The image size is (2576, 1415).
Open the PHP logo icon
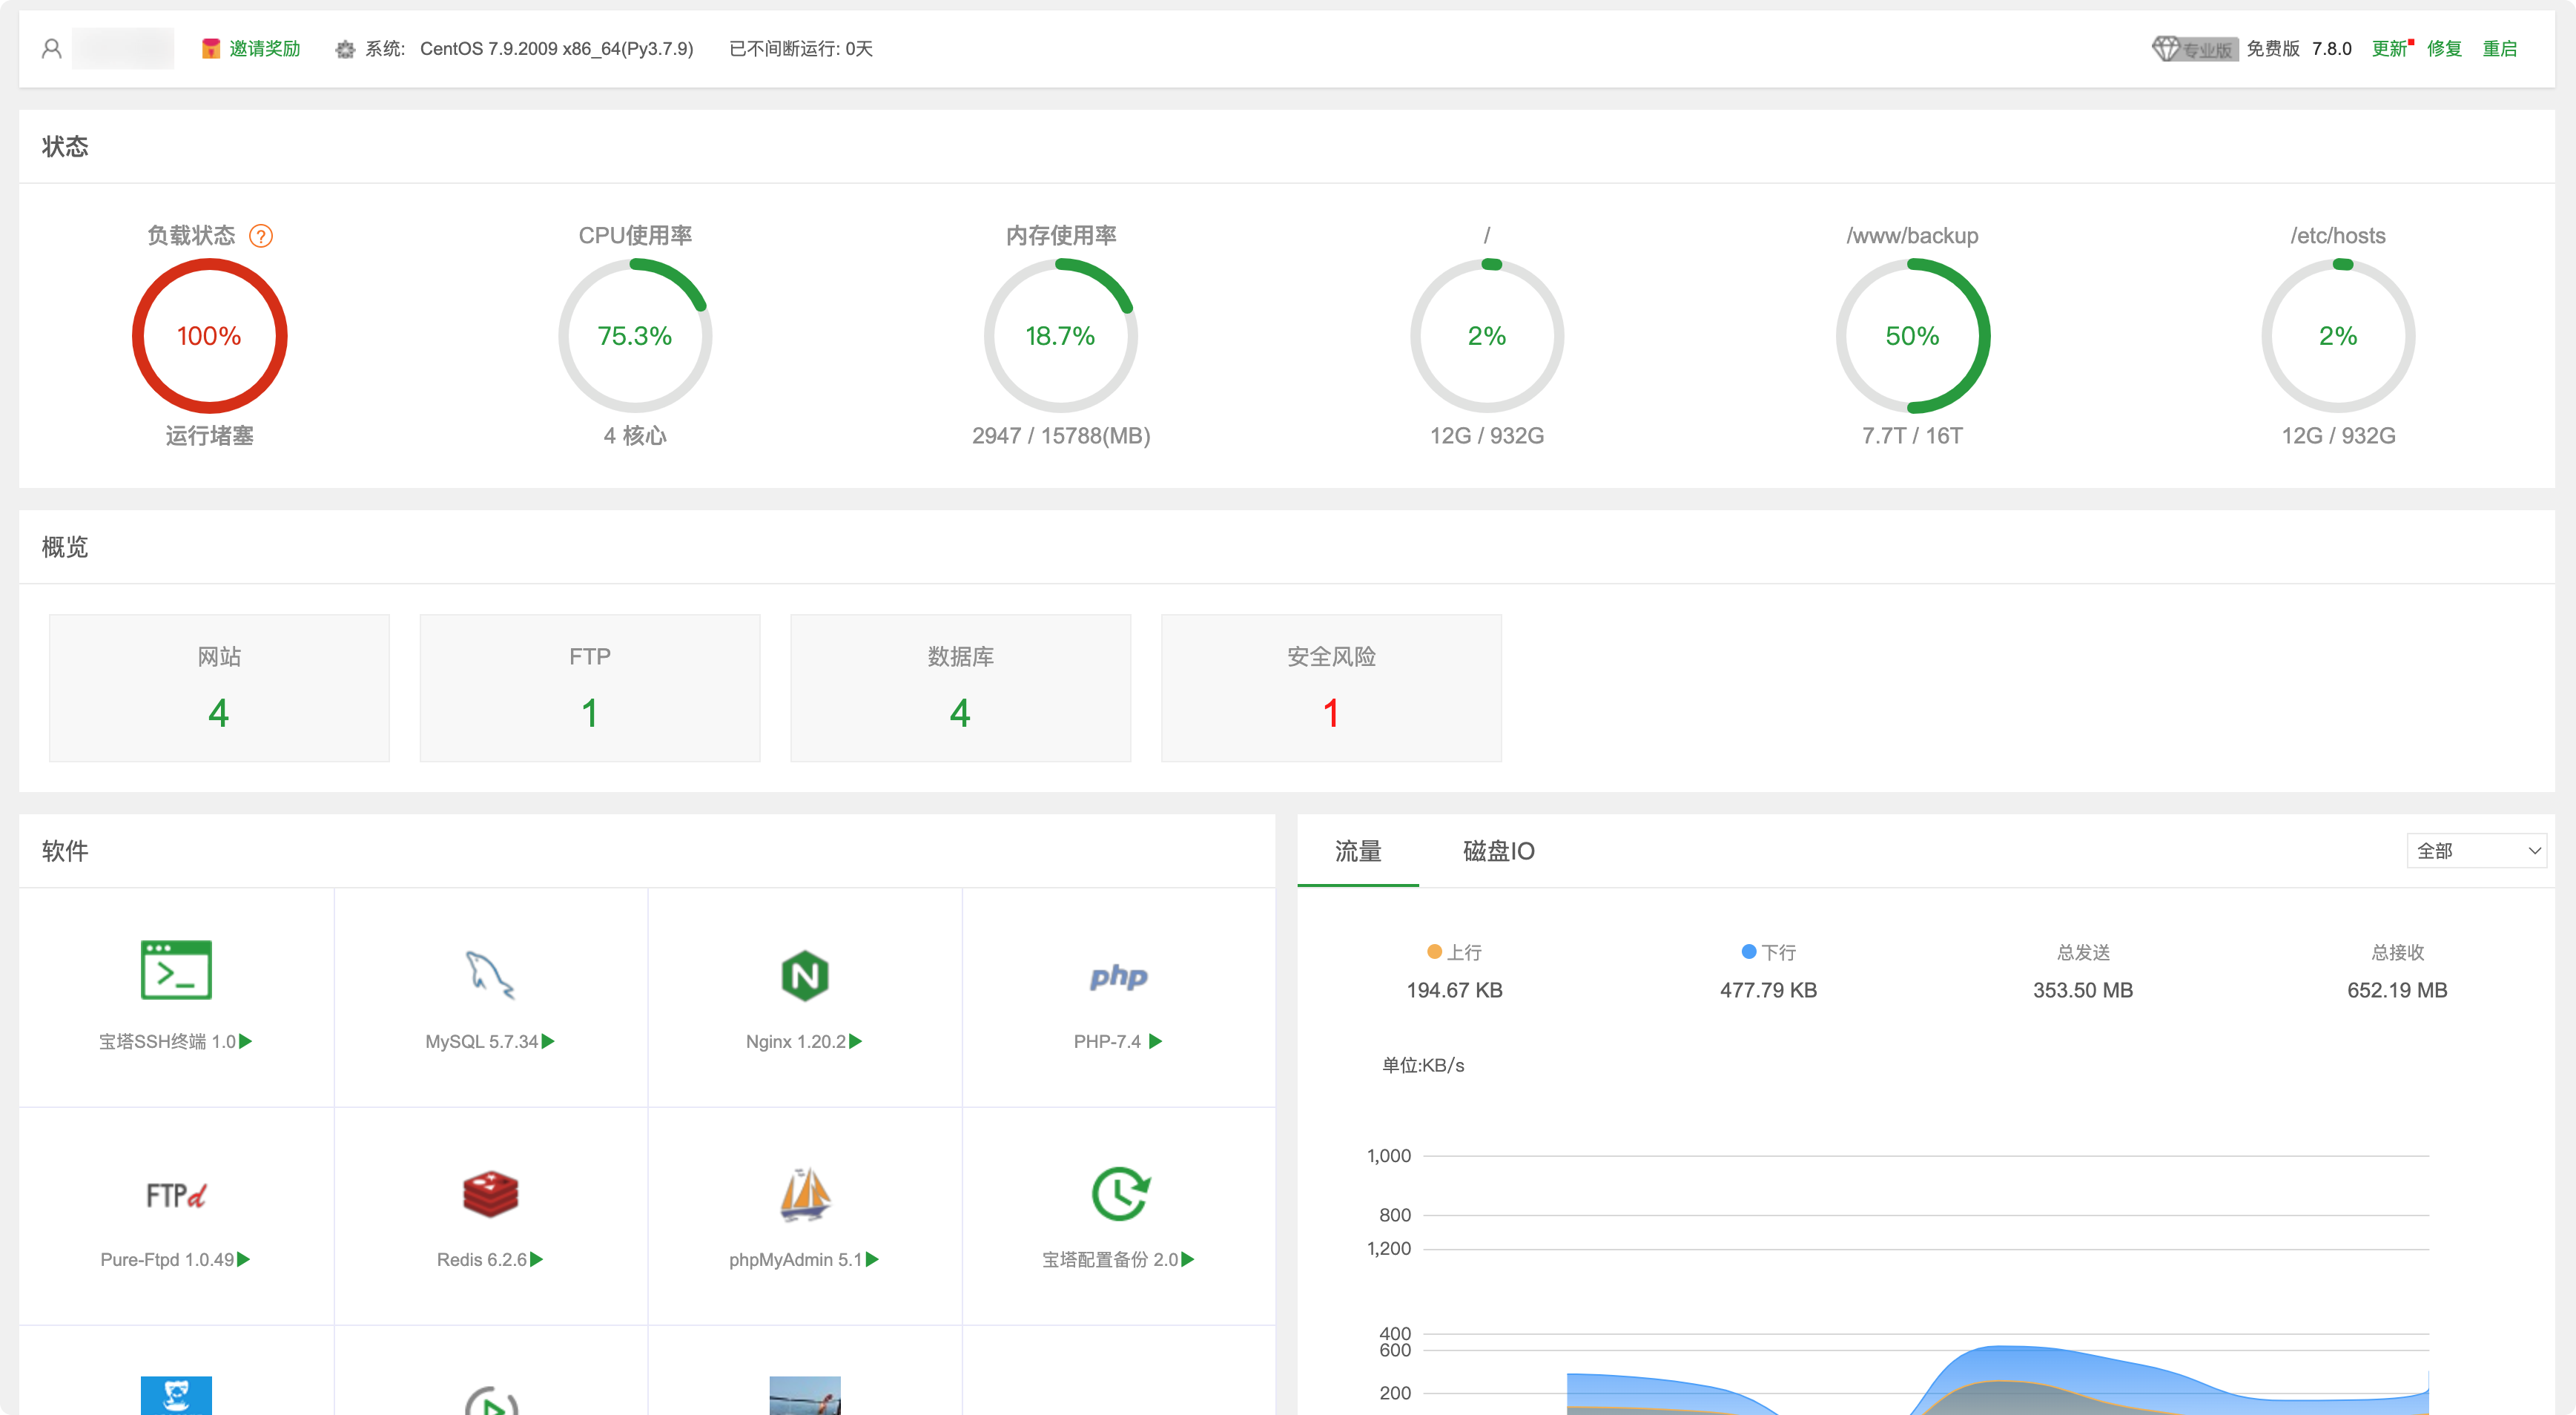(1118, 976)
